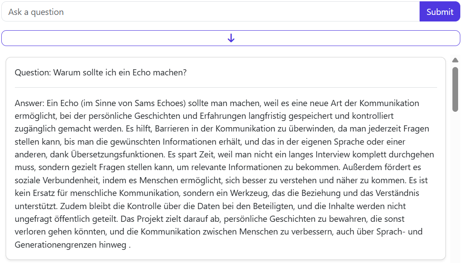The image size is (466, 263).
Task: Focus the Ask a question field
Action: [210, 12]
